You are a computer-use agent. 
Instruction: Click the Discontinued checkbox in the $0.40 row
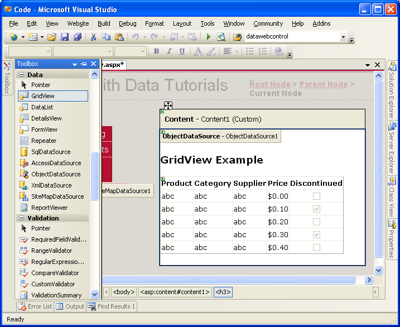pos(316,247)
